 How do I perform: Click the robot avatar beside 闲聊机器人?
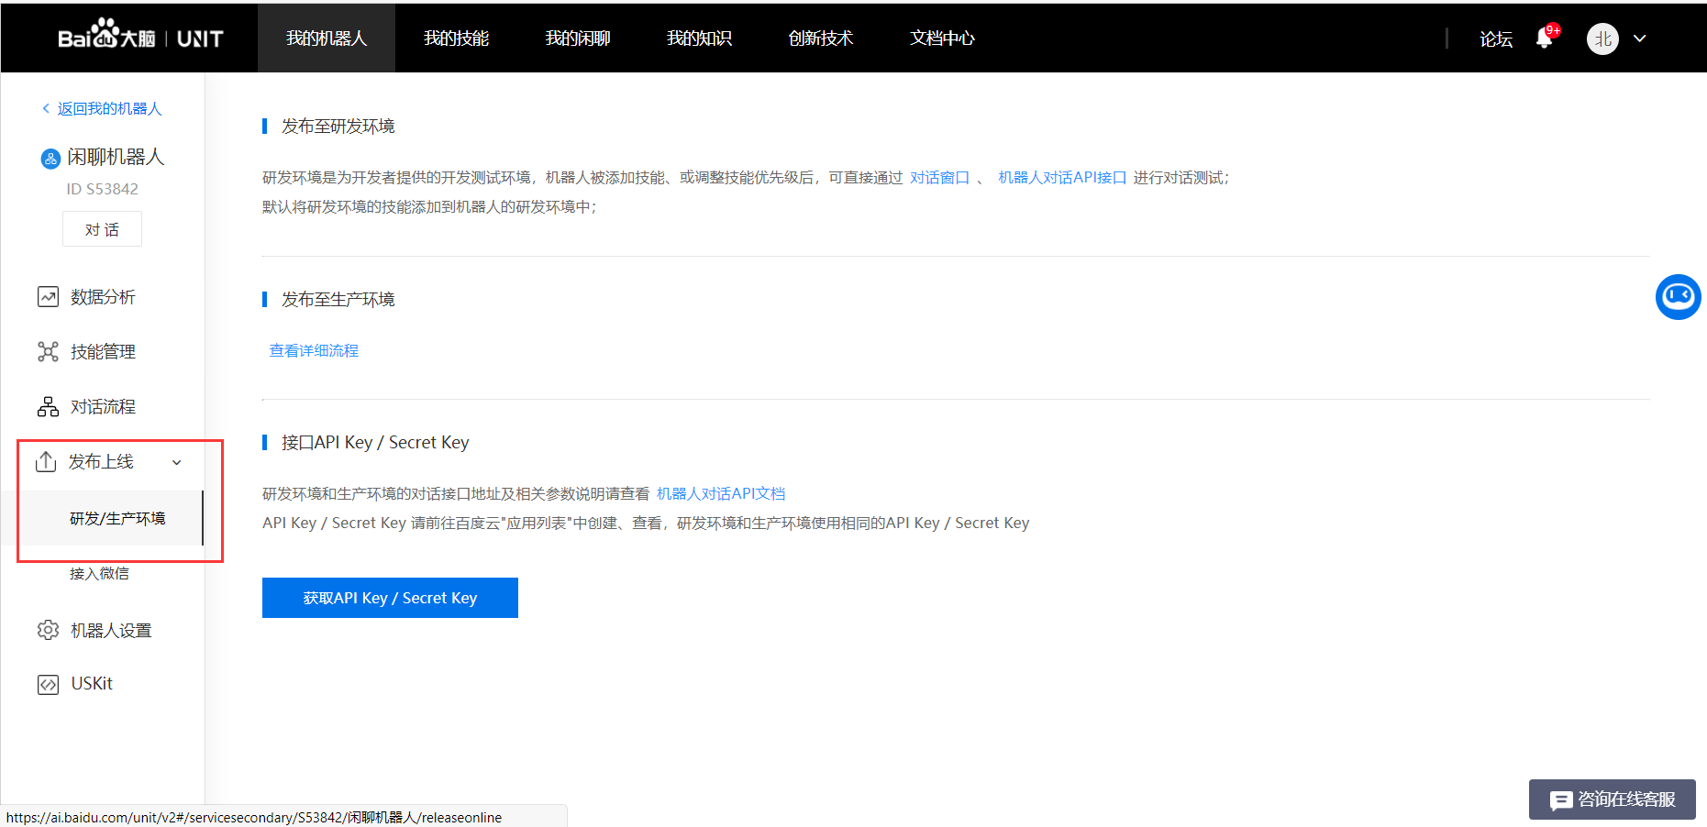(50, 157)
